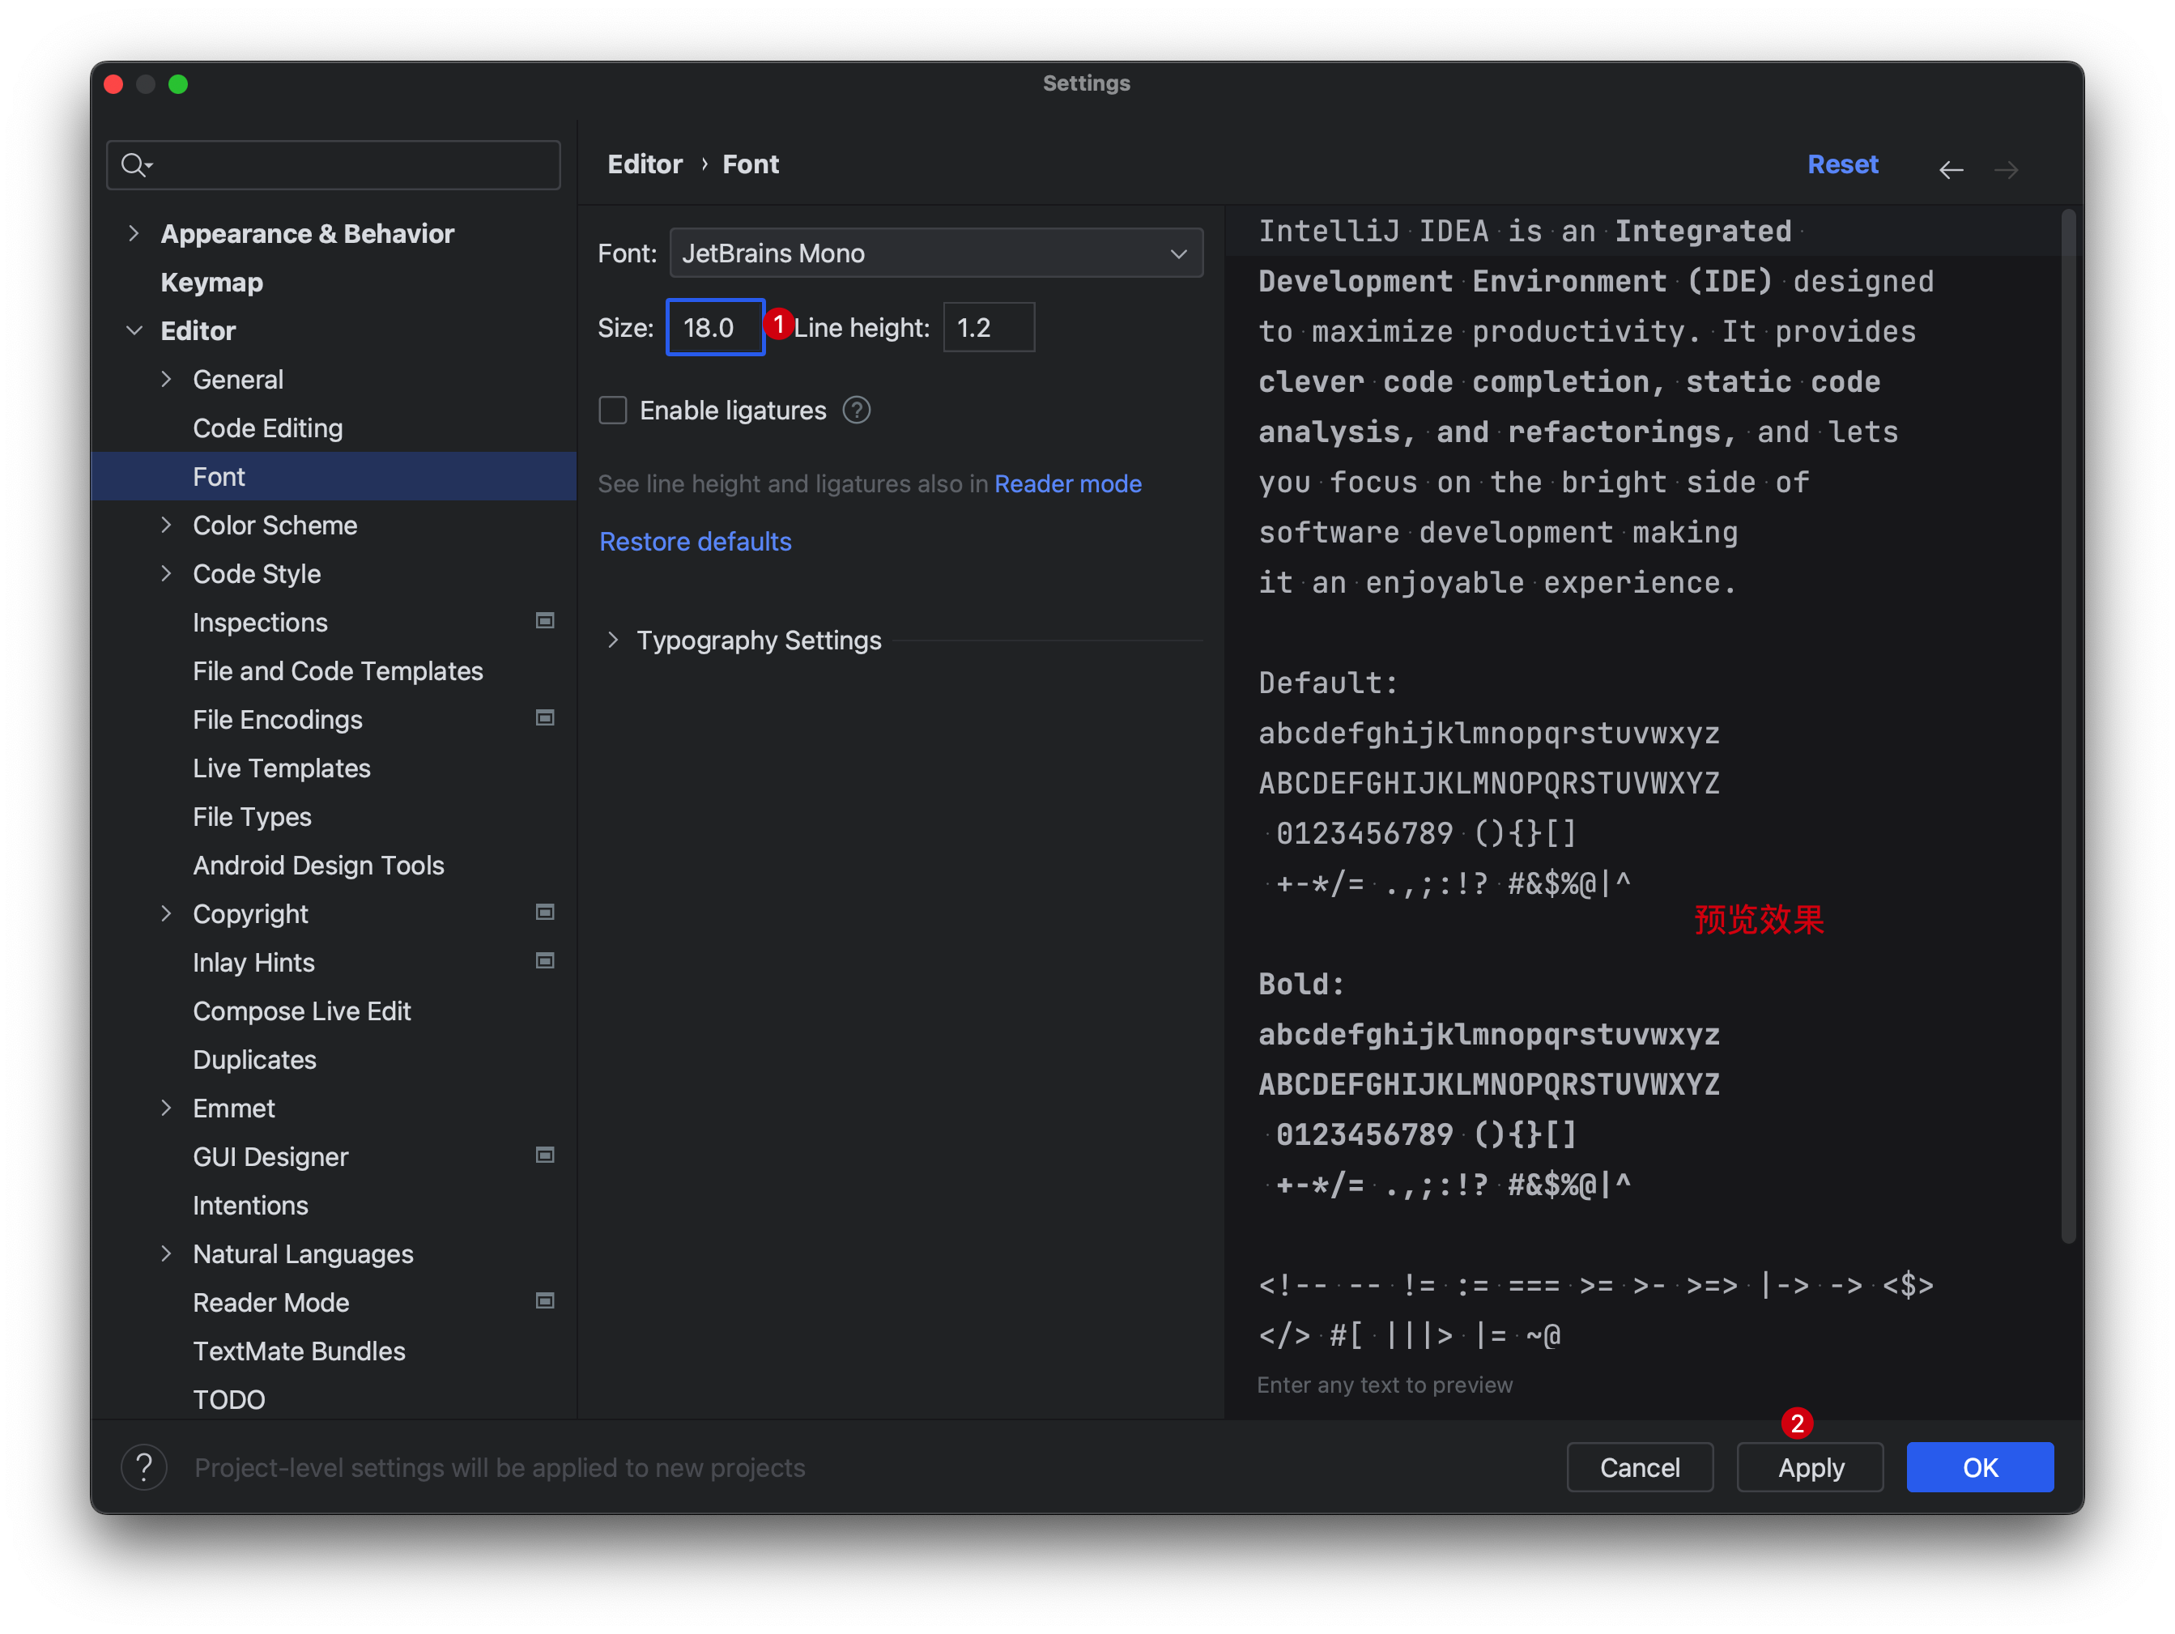The image size is (2175, 1634).
Task: Click the project-level icon beside Copyright
Action: pos(545,913)
